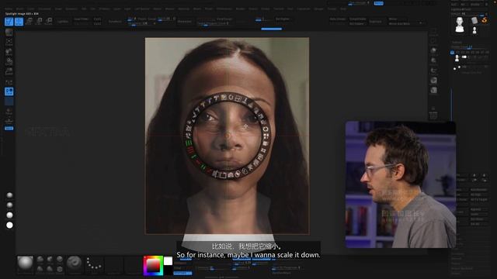Select the Scale transform icon
497x279 pixels.
pos(39,22)
